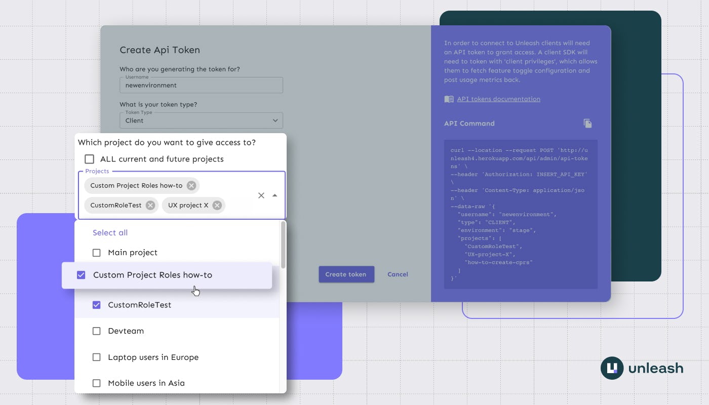Image resolution: width=709 pixels, height=405 pixels.
Task: Select the Main project list entry
Action: (x=132, y=252)
